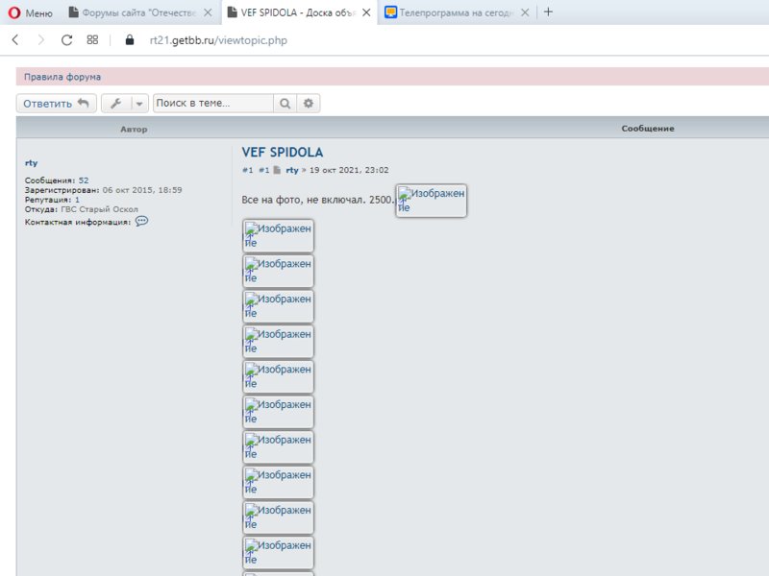Open the Правила форума link
The height and width of the screenshot is (576, 769).
(62, 77)
